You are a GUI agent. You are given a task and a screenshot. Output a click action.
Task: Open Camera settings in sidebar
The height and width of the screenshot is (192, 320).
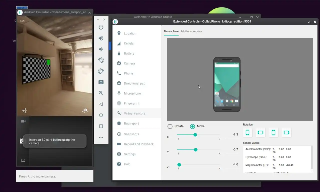pos(137,63)
